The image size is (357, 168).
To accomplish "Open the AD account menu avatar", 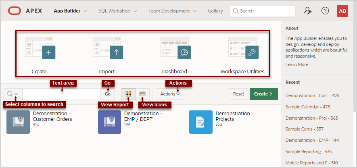I will (342, 11).
